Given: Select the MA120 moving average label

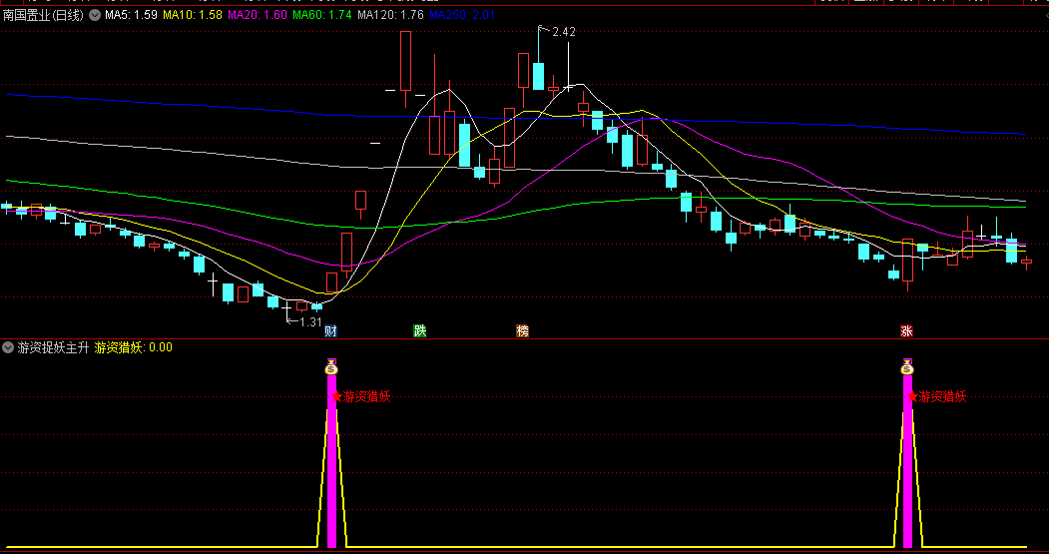Looking at the screenshot, I should (389, 15).
